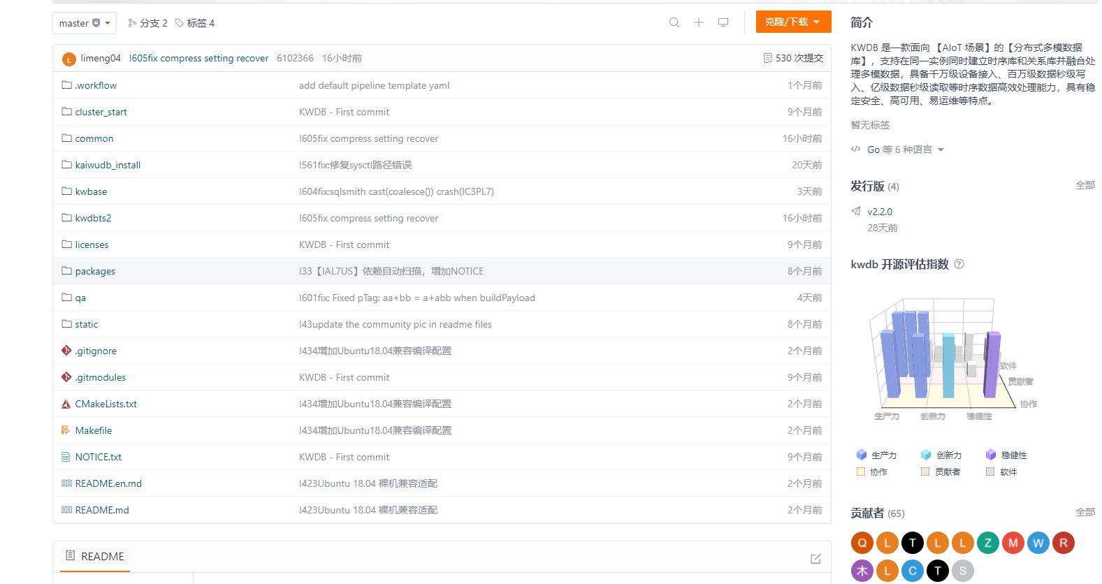
Task: Click the contributor avatar labeled S
Action: click(963, 571)
